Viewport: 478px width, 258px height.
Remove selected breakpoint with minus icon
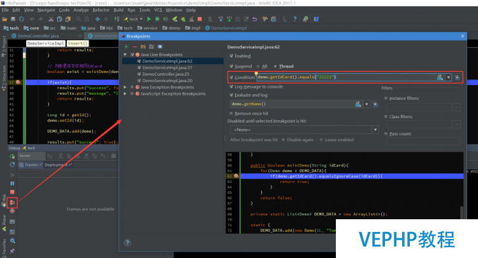pyautogui.click(x=134, y=46)
